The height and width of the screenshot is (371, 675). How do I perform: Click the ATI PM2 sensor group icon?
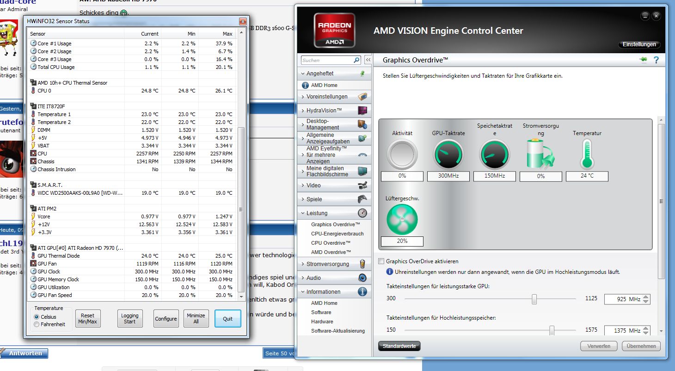click(33, 209)
